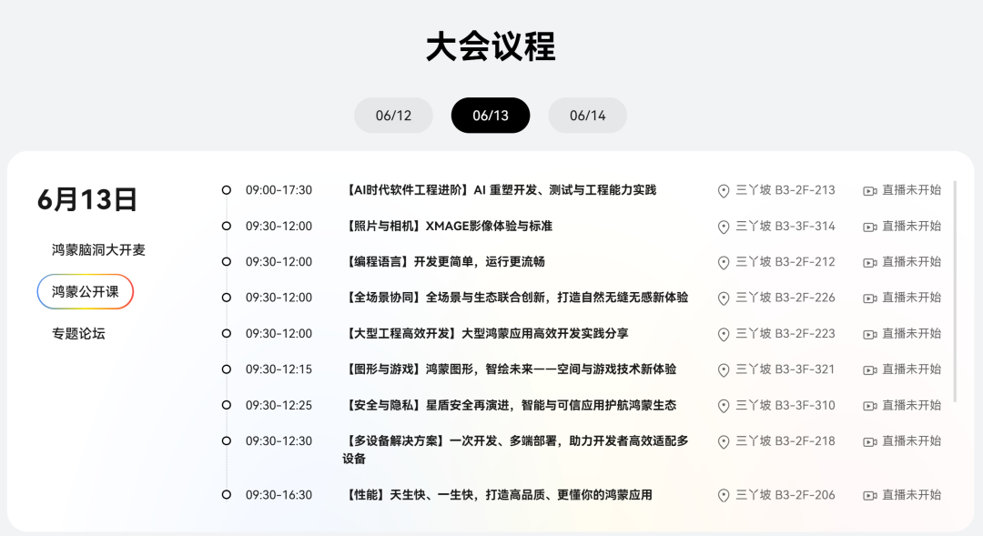The image size is (983, 536).
Task: Click location pin icon for B3-2F-226
Action: (x=724, y=298)
